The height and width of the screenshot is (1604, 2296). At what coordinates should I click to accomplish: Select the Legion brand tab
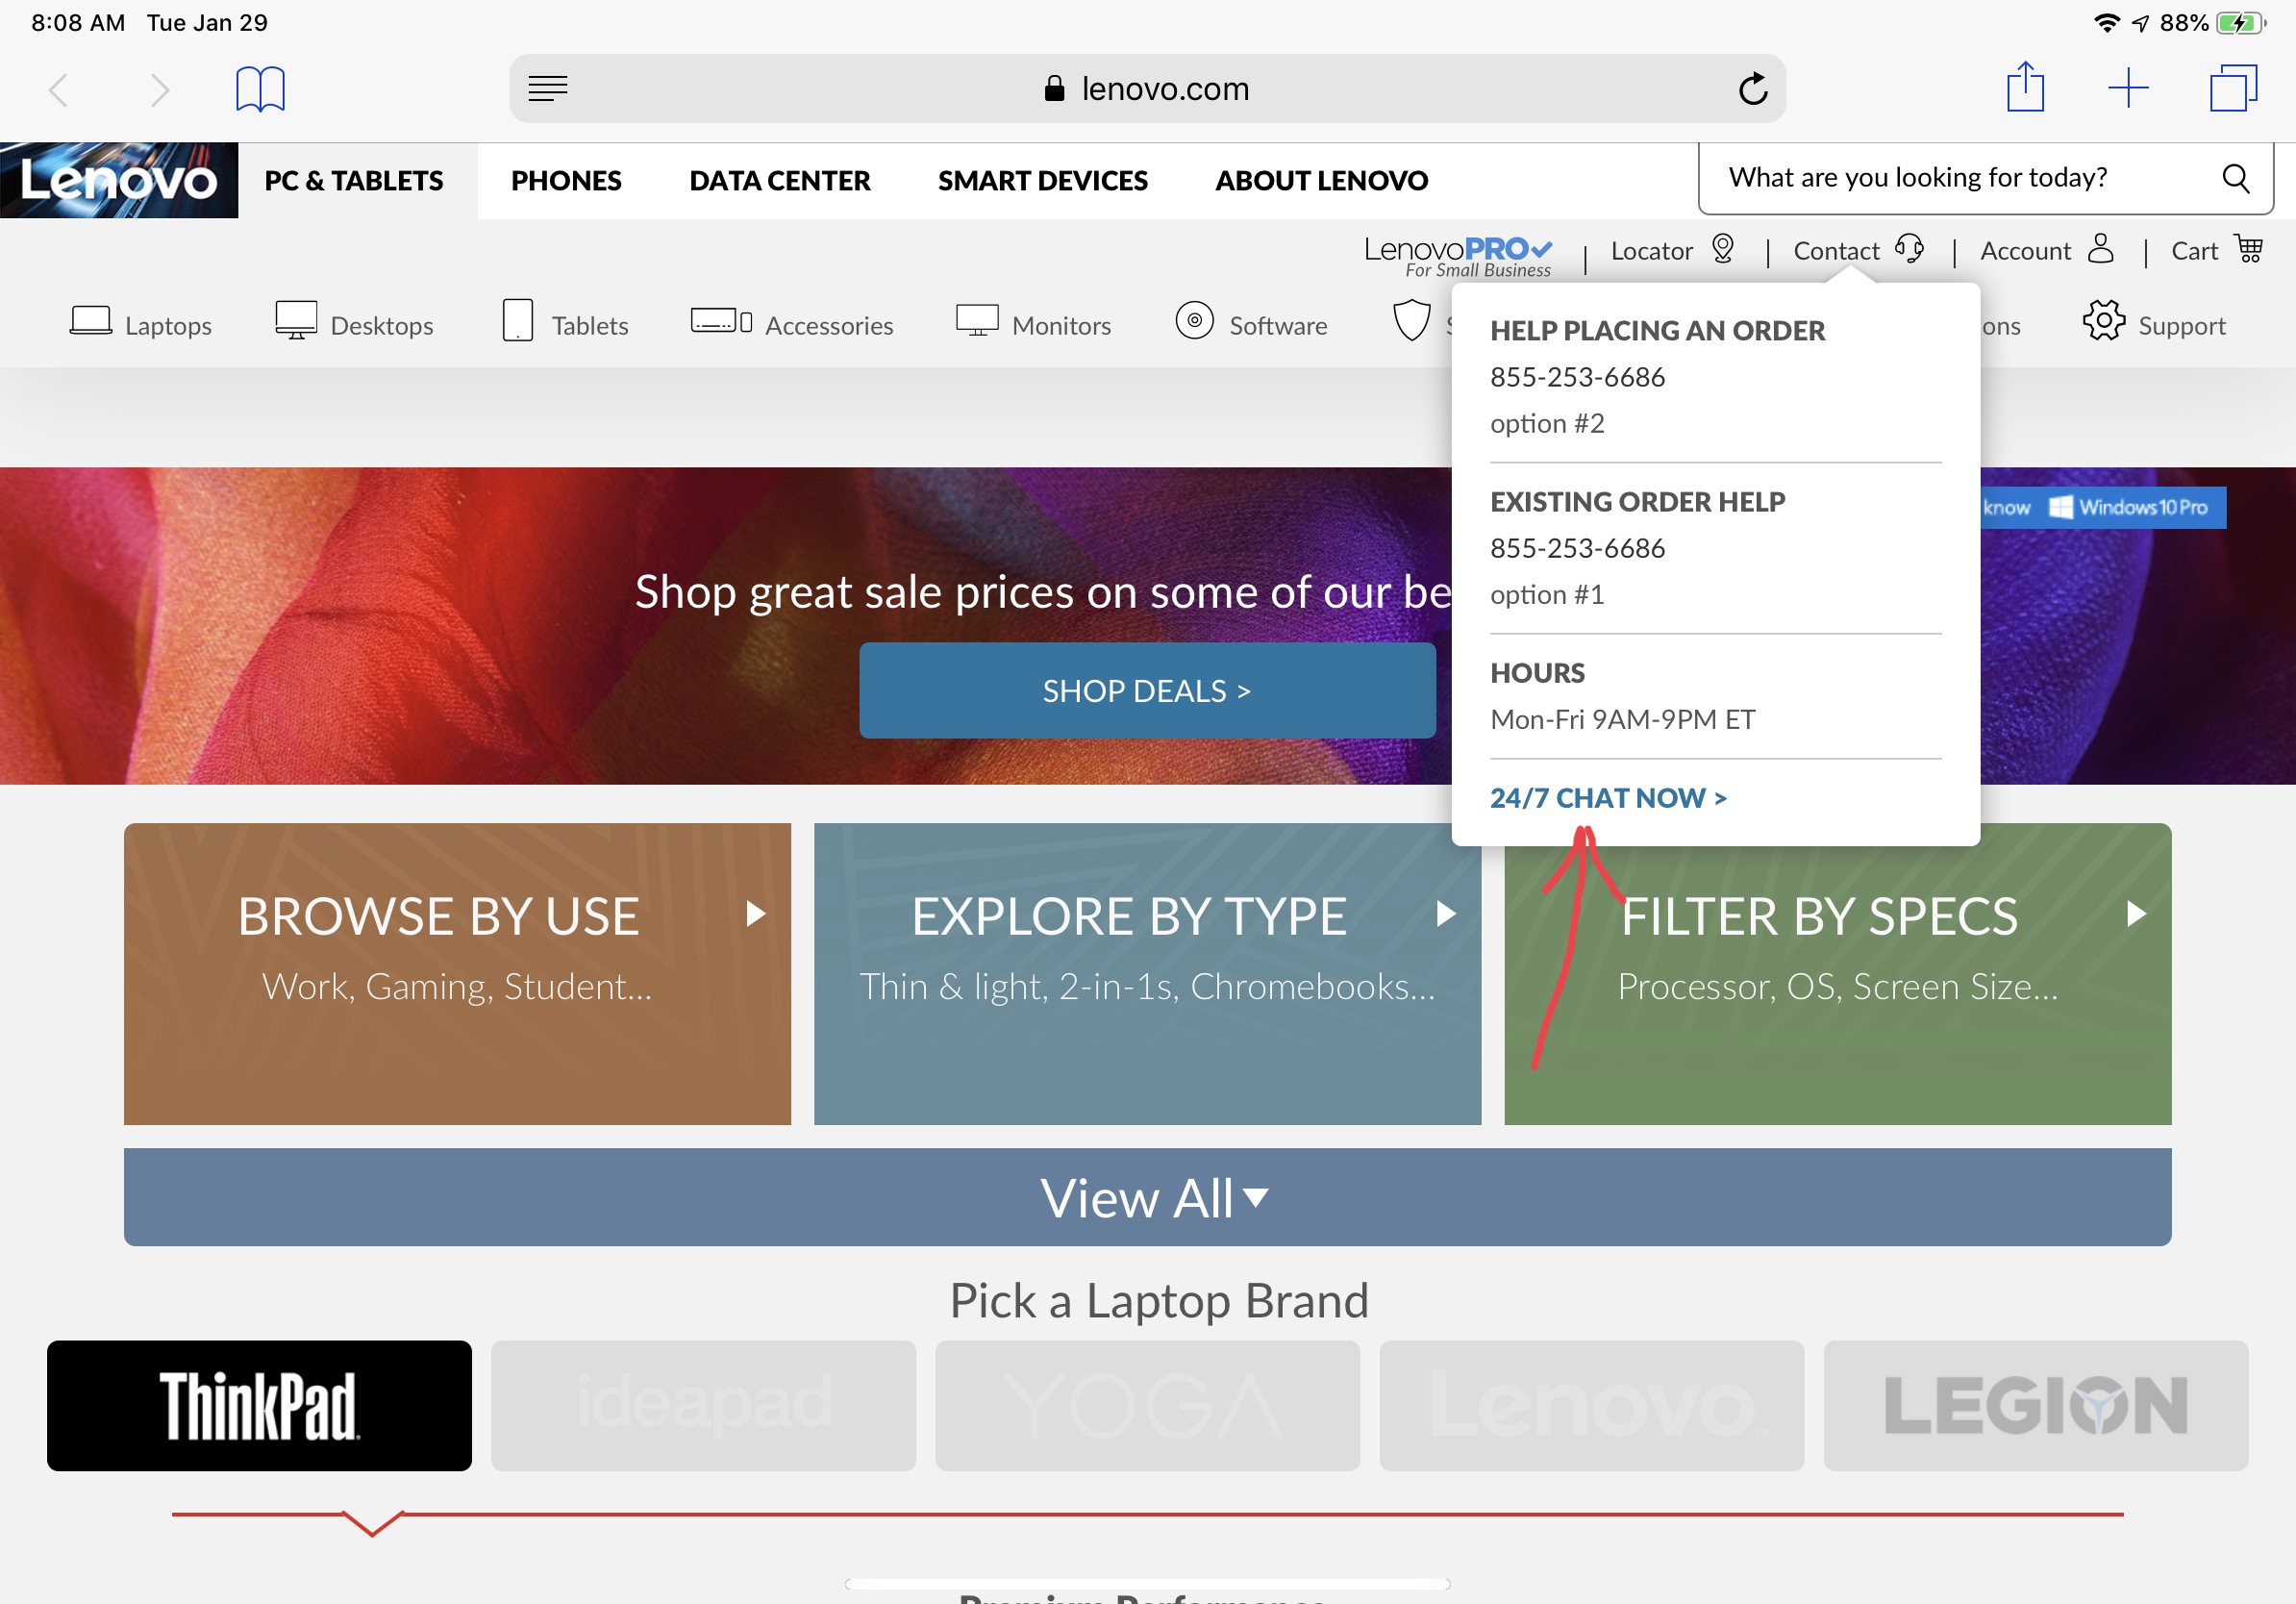(2035, 1405)
